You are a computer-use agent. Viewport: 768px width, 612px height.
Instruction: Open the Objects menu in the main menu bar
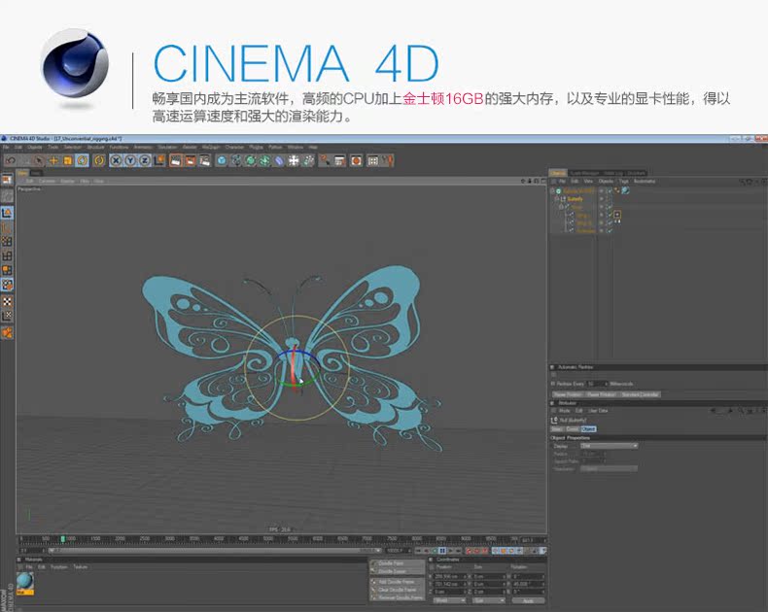pos(35,148)
